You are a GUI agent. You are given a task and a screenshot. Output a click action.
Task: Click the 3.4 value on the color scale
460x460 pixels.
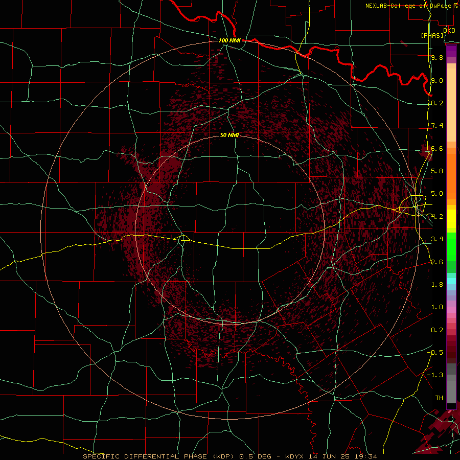click(437, 239)
